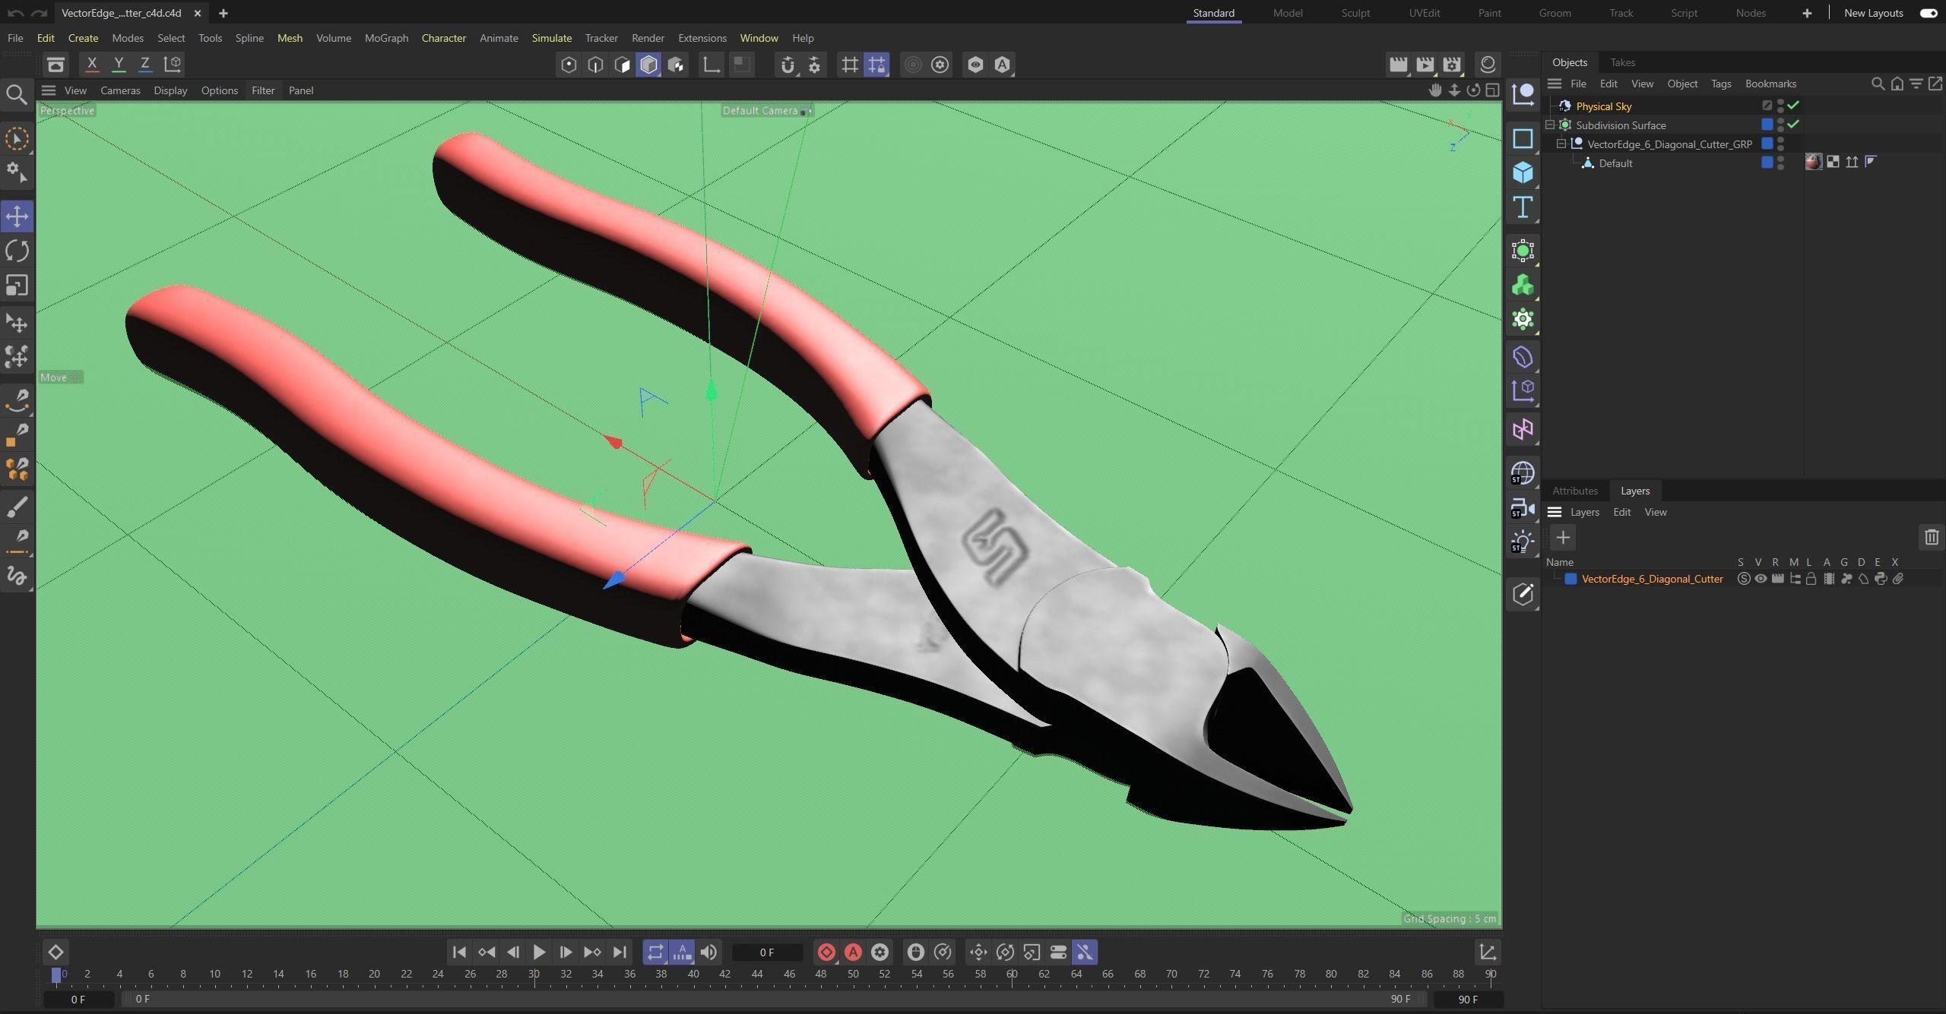1946x1014 pixels.
Task: Open the Simulate menu
Action: (x=552, y=38)
